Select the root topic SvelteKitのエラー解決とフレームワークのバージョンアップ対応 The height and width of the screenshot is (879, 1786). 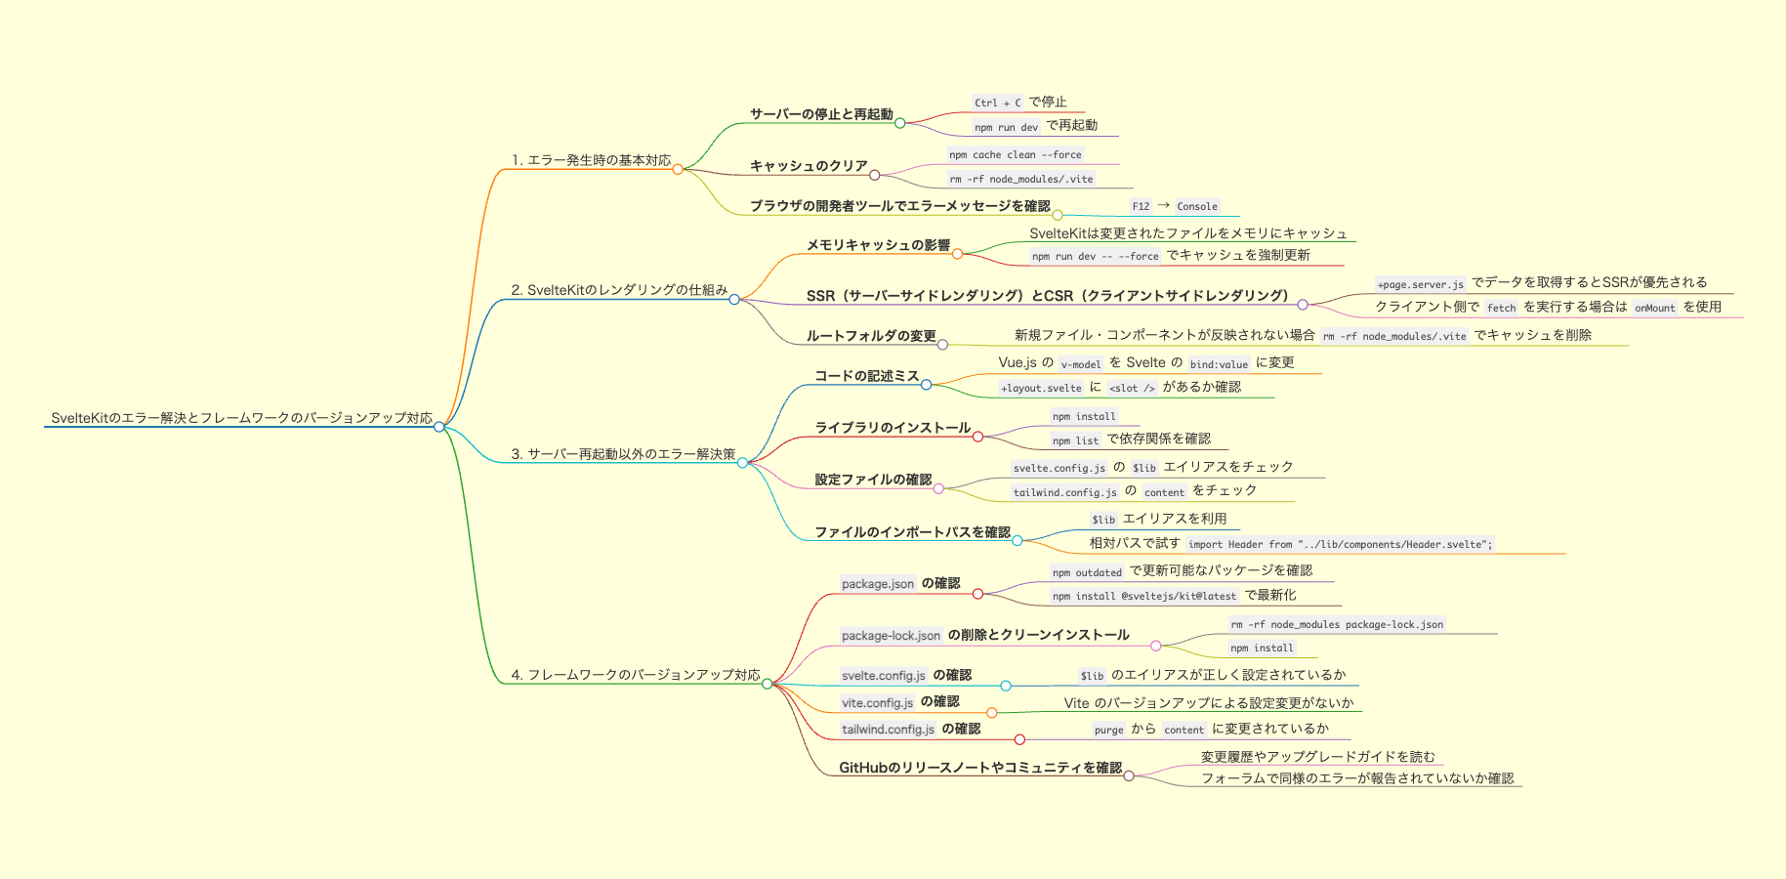coord(241,418)
